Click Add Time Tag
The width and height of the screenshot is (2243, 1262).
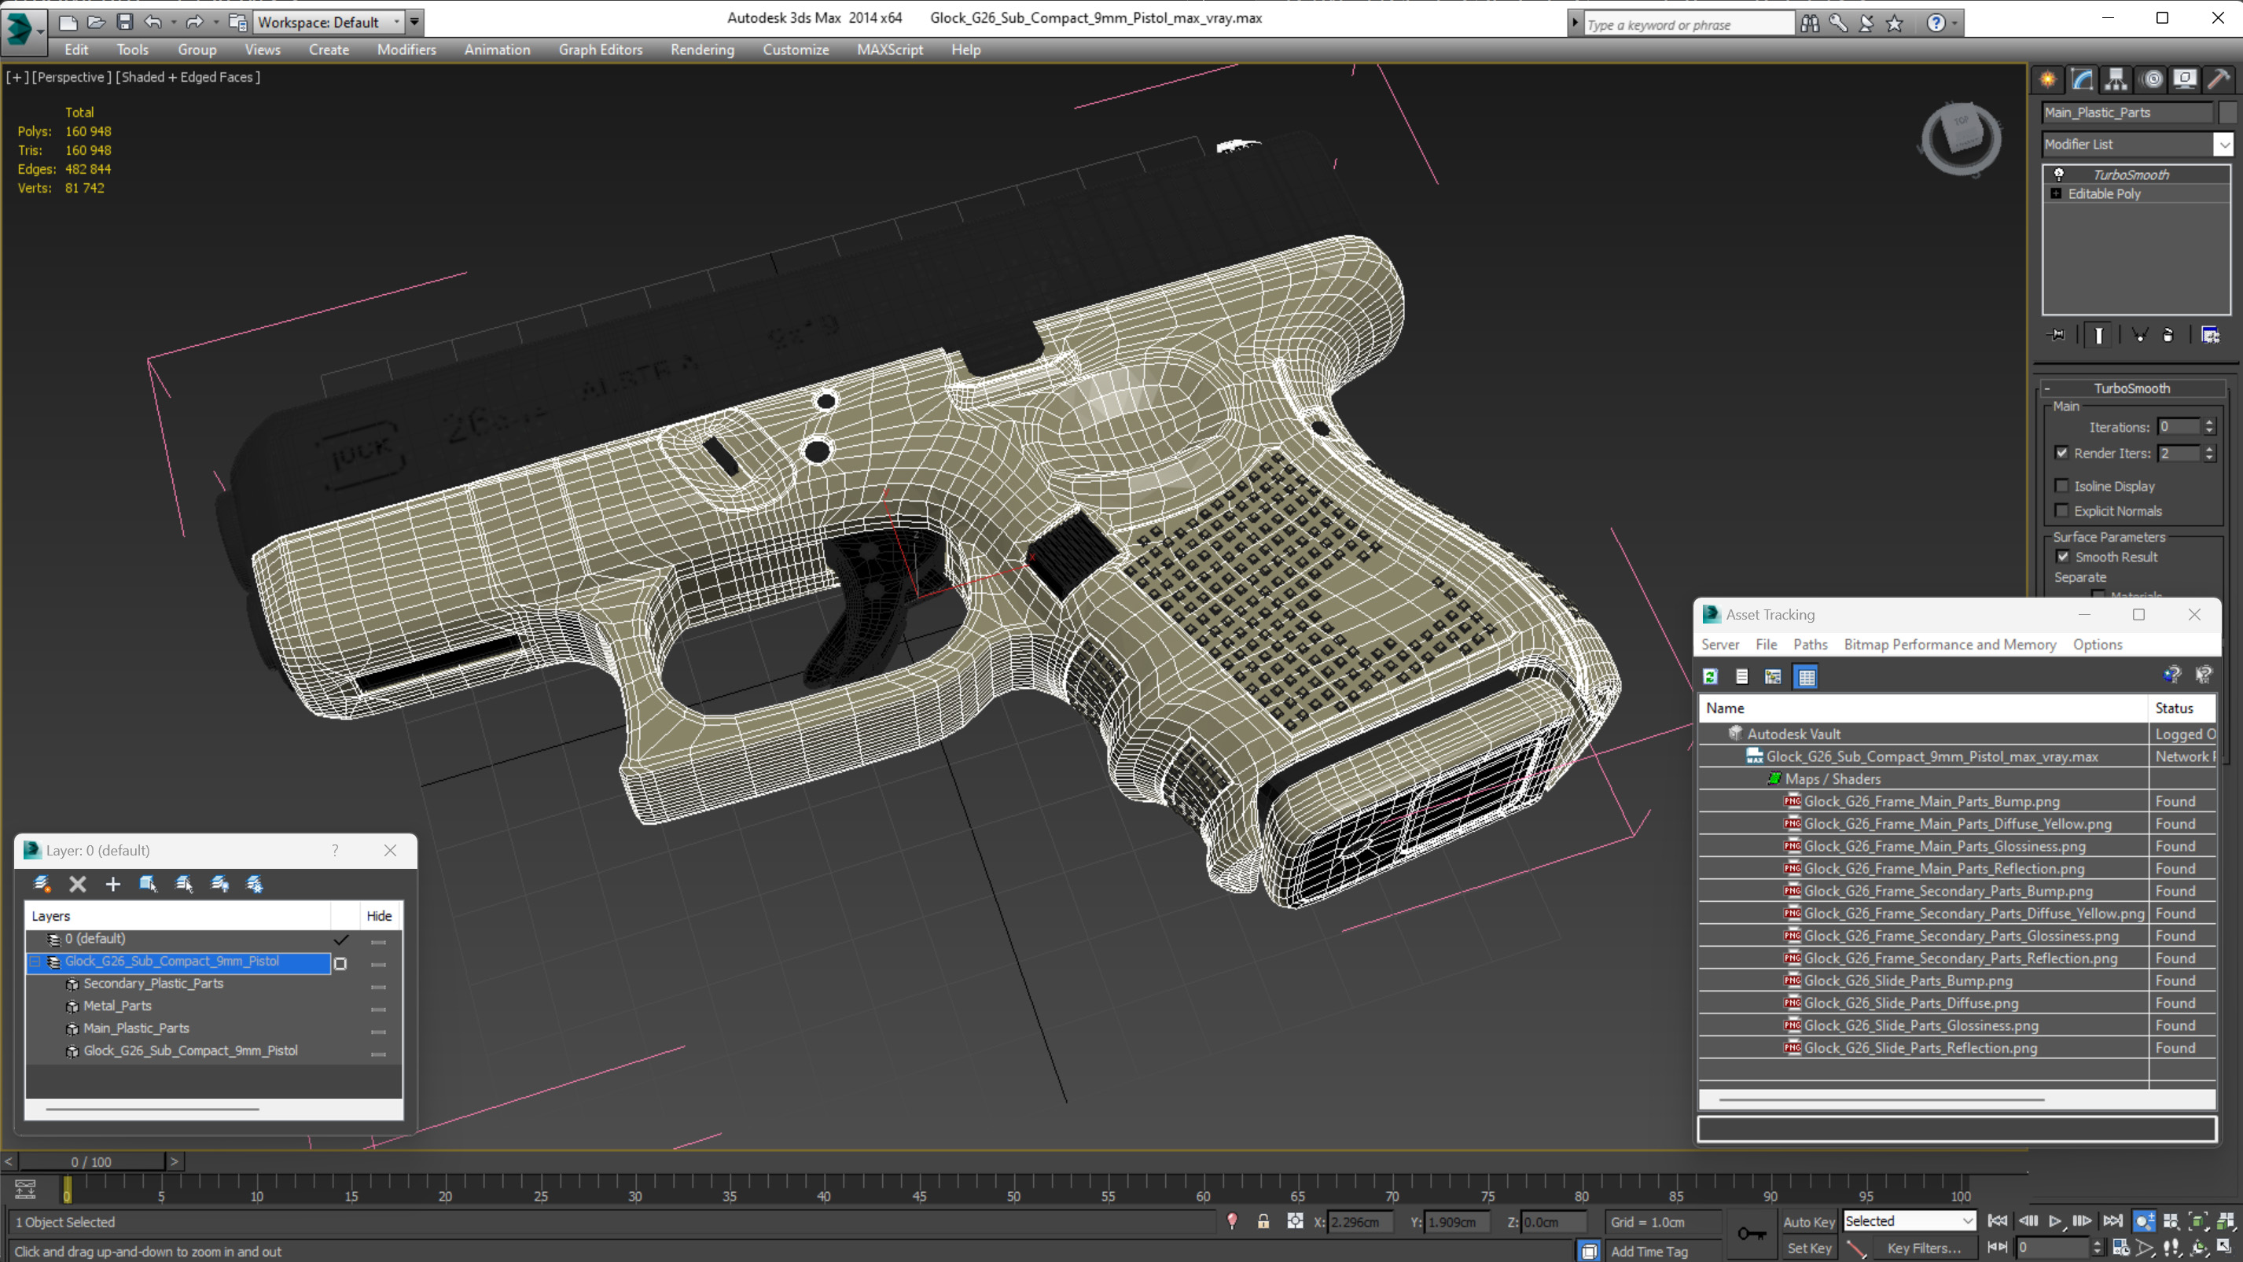[1649, 1252]
